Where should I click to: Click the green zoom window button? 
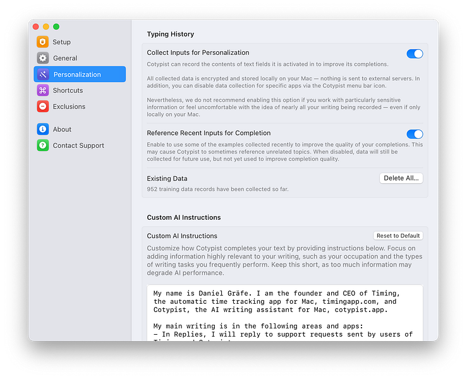point(56,27)
